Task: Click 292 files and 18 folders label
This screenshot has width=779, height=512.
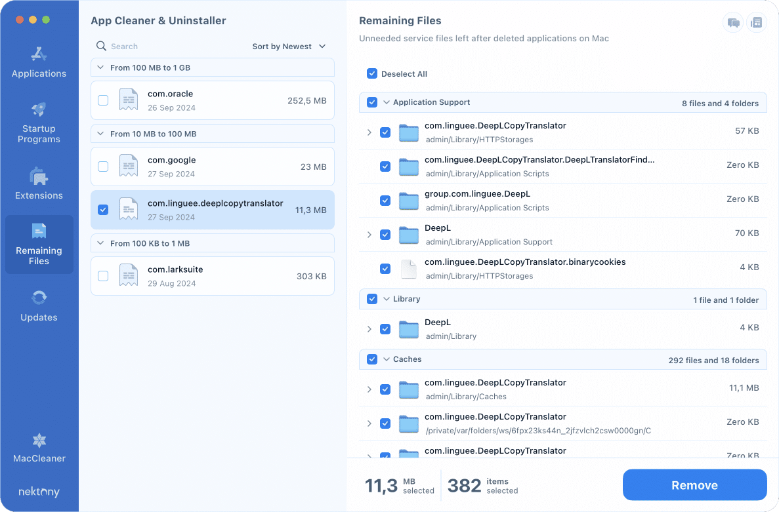Action: pyautogui.click(x=713, y=360)
